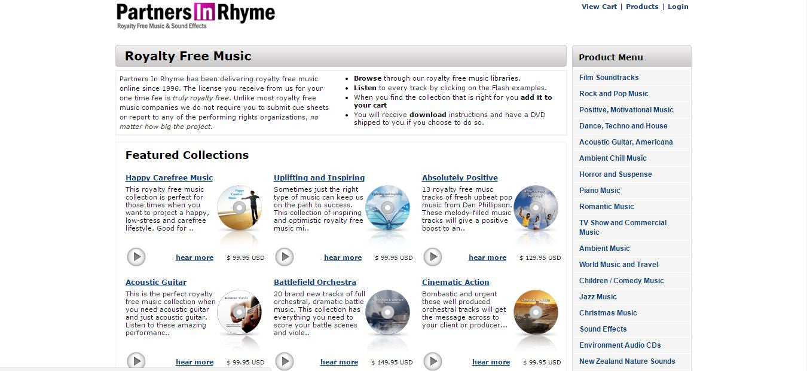Play the Acoustic Guitar collection preview
The width and height of the screenshot is (807, 371).
point(136,361)
